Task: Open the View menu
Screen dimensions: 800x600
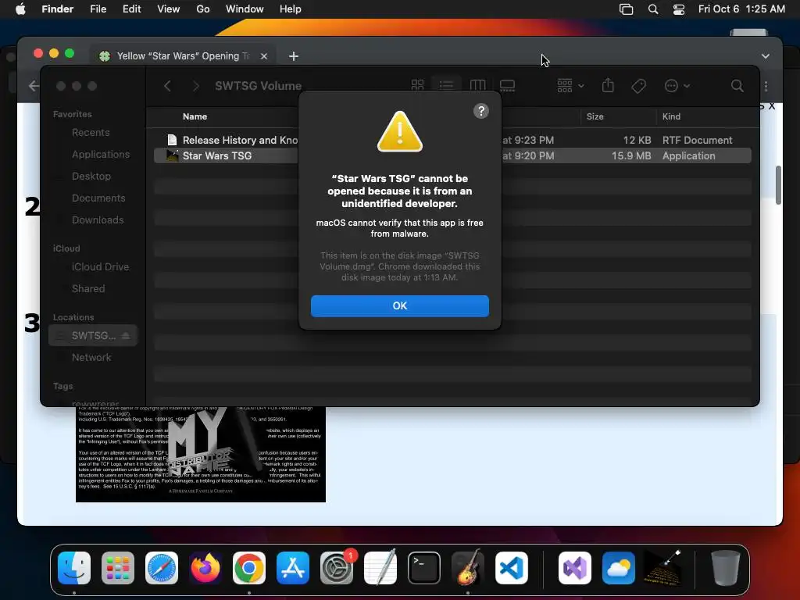Action: 169,9
